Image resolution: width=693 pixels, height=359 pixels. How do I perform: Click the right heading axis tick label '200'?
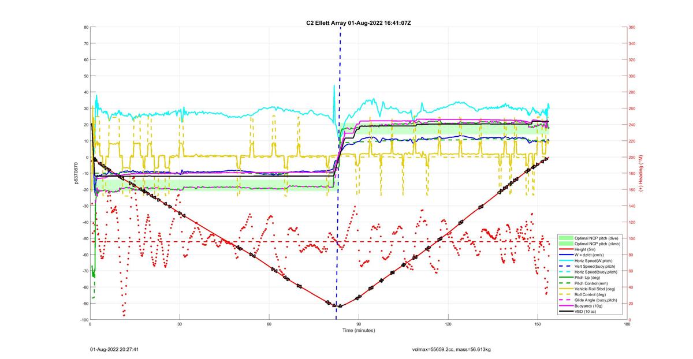(x=632, y=158)
